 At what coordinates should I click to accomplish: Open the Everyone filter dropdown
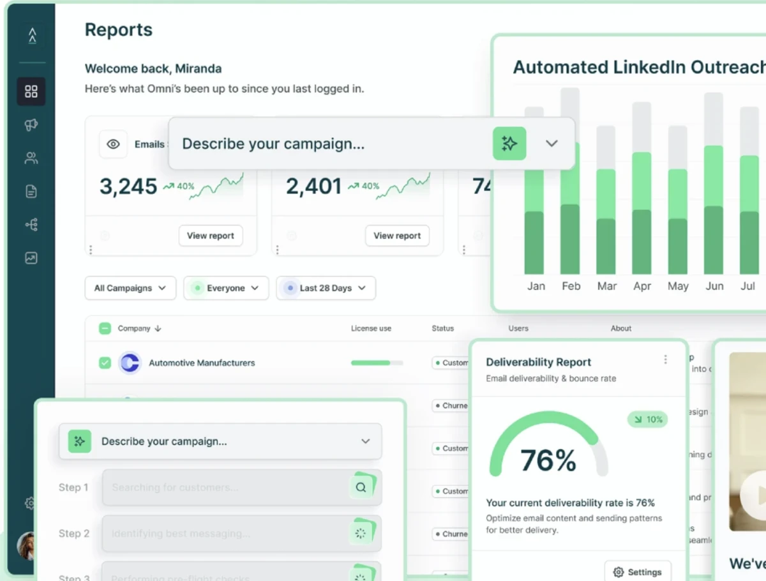[226, 288]
